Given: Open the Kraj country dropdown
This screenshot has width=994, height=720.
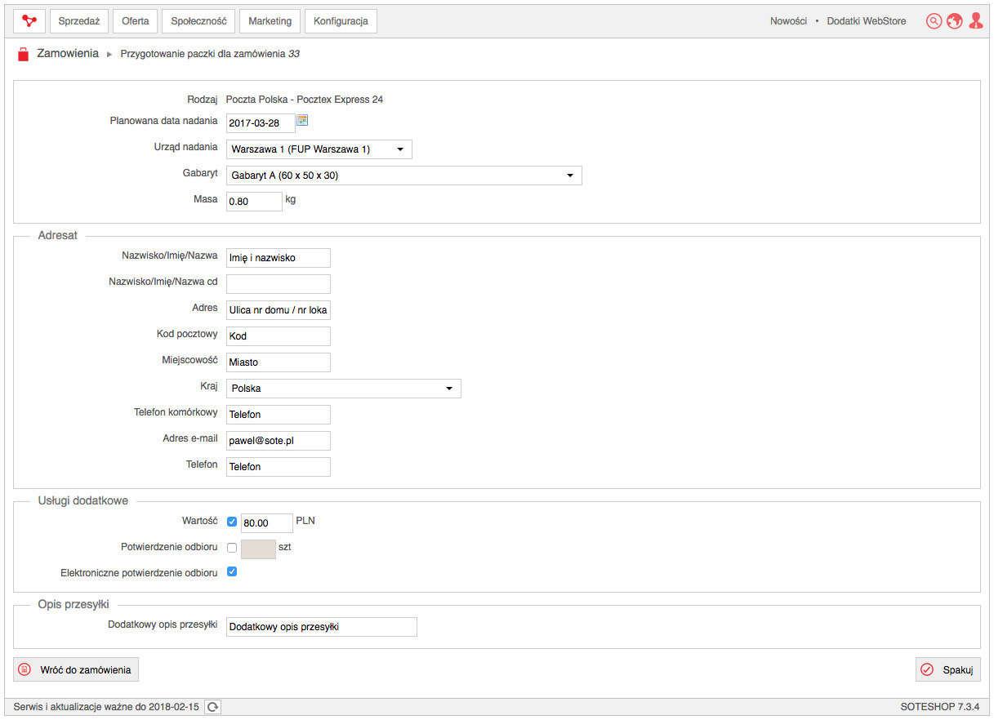Looking at the screenshot, I should tap(344, 389).
